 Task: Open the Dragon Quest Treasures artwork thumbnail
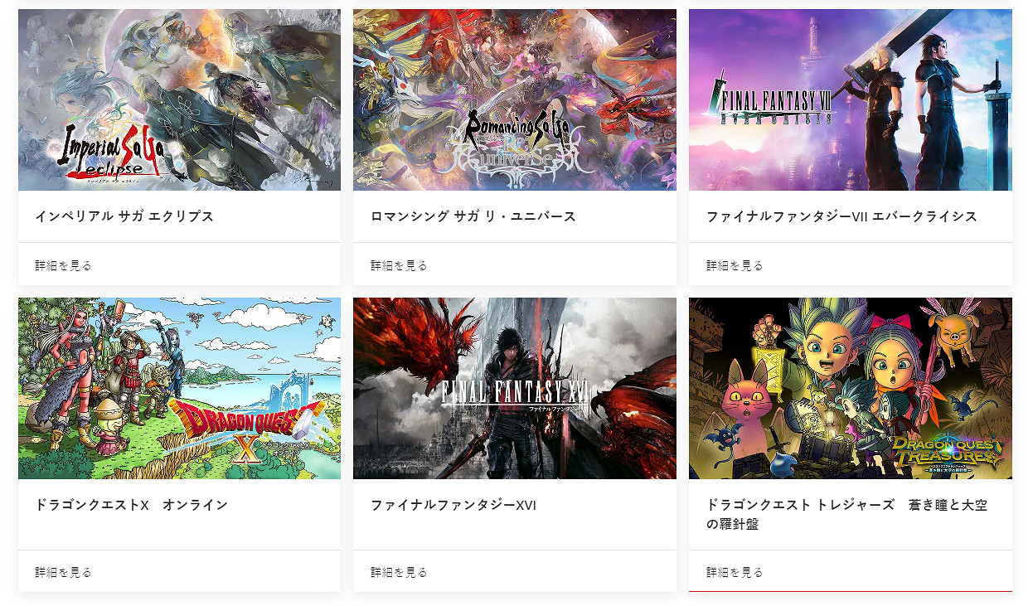coord(851,388)
